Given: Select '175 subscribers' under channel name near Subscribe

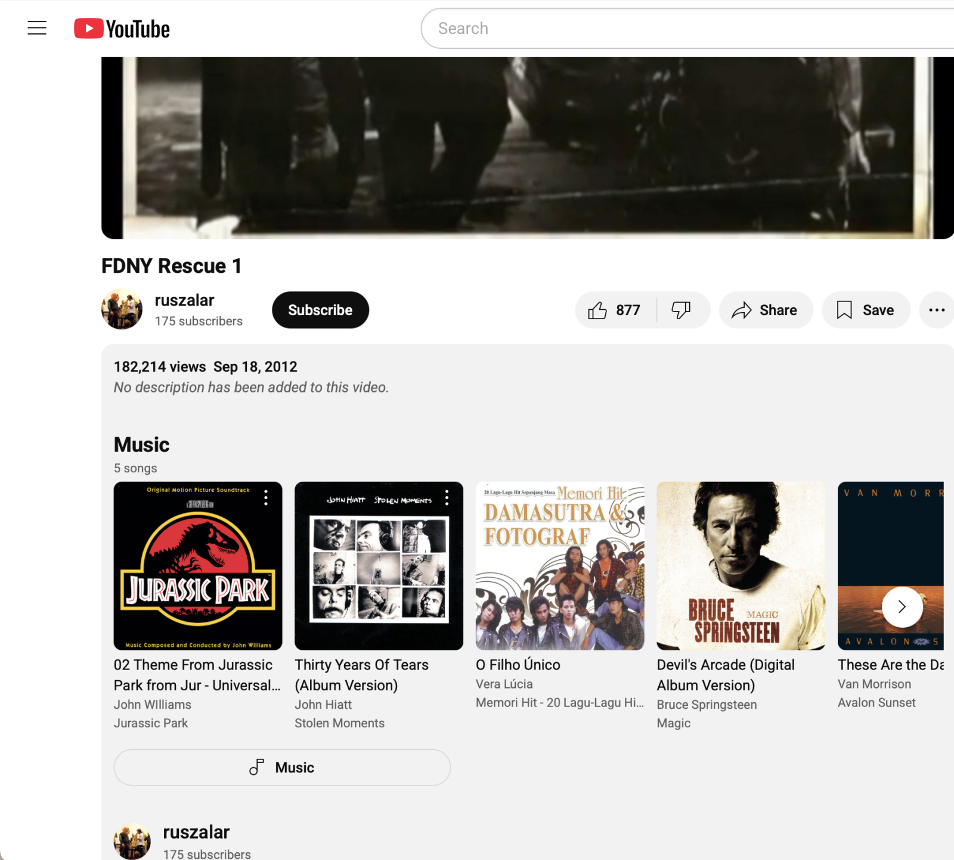Looking at the screenshot, I should (199, 321).
